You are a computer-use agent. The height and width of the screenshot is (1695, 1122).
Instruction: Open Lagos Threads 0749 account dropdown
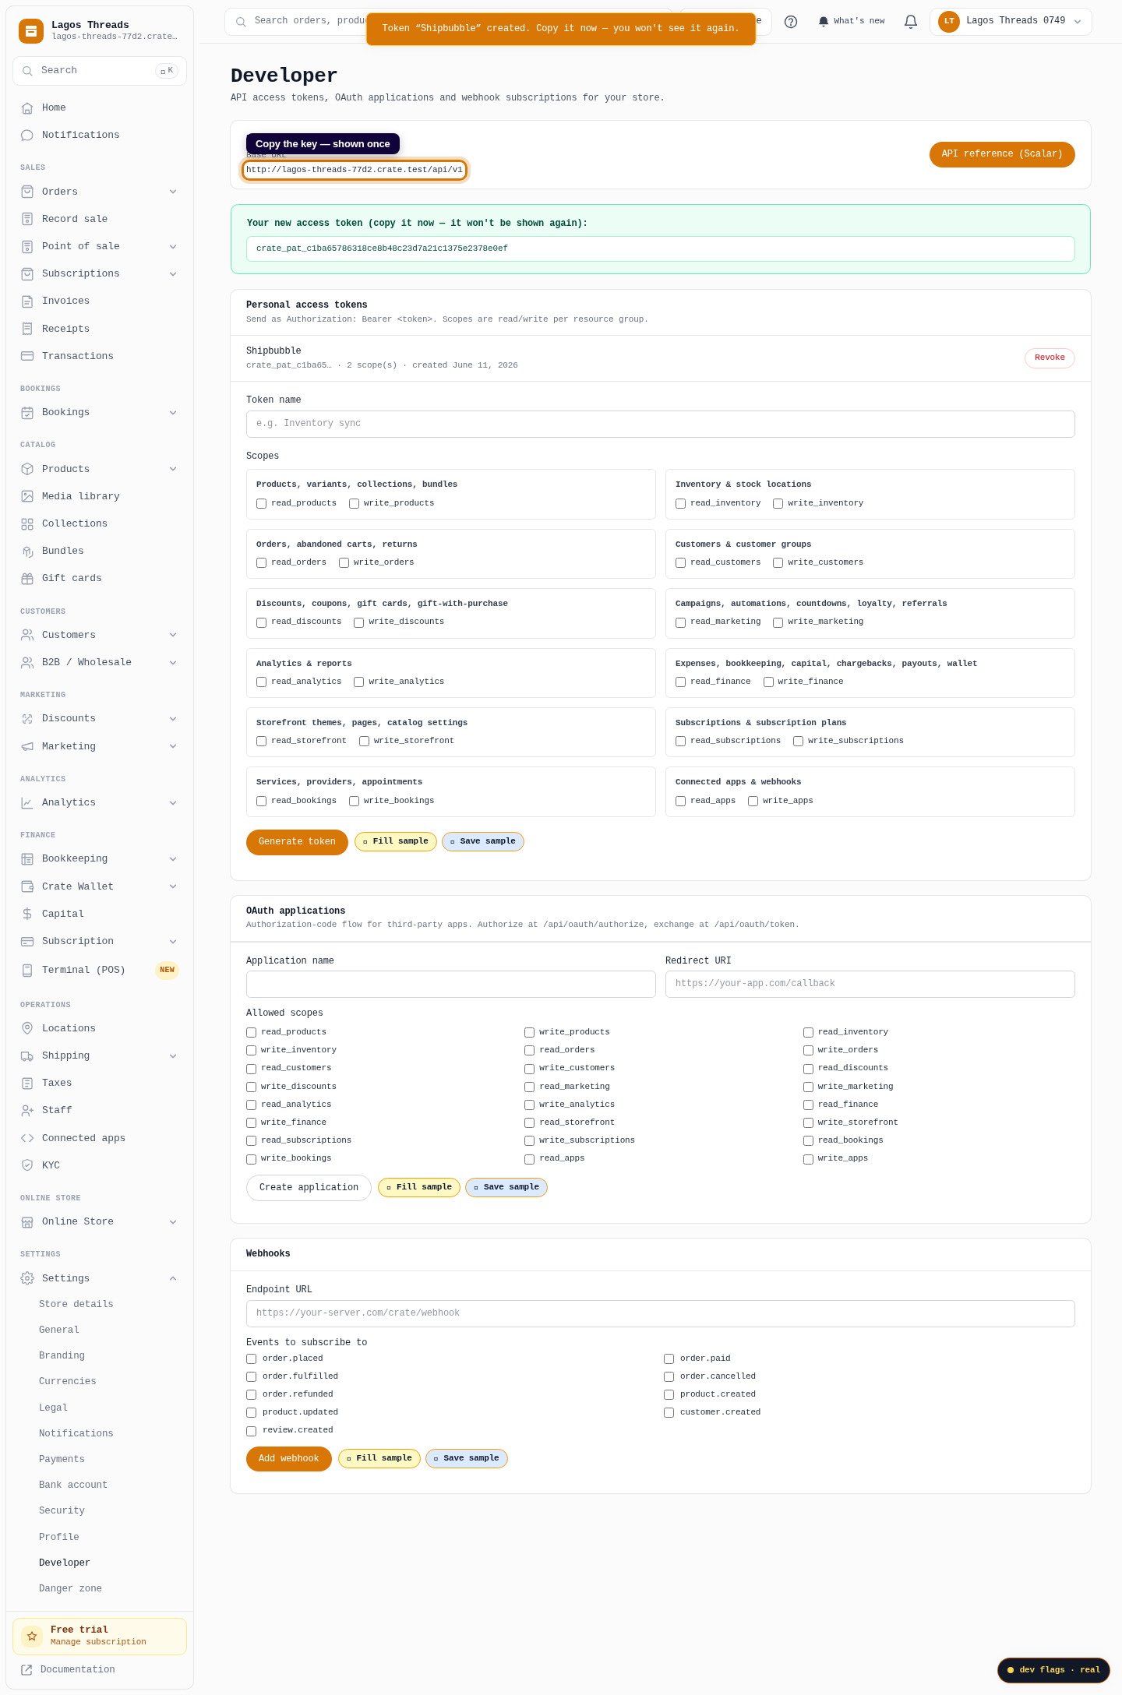[x=1011, y=22]
